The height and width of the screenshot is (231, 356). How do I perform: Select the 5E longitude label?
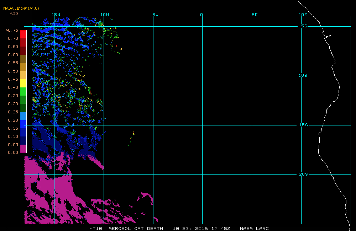pyautogui.click(x=254, y=15)
